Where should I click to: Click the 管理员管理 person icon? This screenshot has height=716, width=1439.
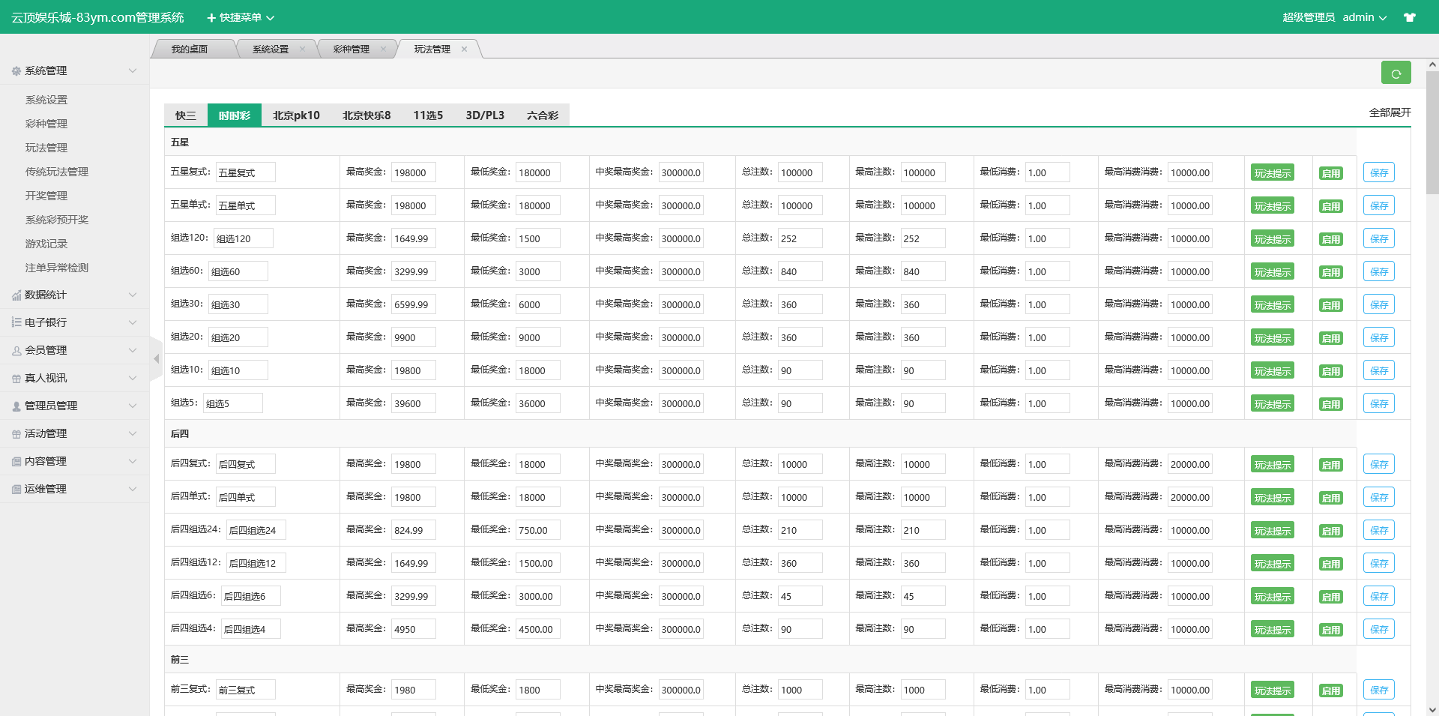[16, 406]
